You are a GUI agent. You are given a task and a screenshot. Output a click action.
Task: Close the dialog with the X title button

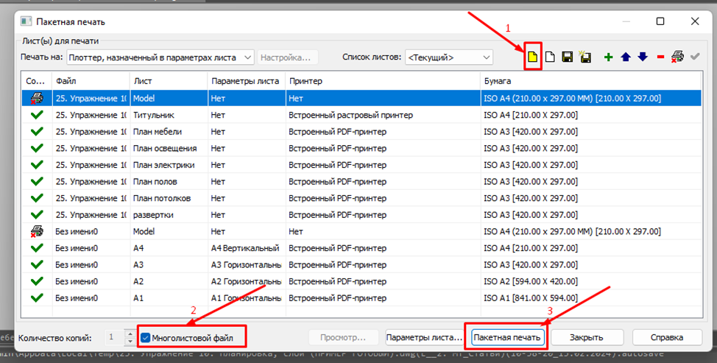(x=695, y=21)
